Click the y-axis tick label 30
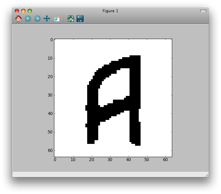 coord(50,95)
